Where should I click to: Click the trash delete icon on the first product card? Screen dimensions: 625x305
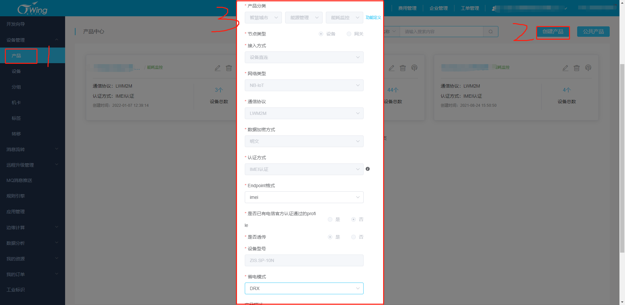pyautogui.click(x=229, y=68)
